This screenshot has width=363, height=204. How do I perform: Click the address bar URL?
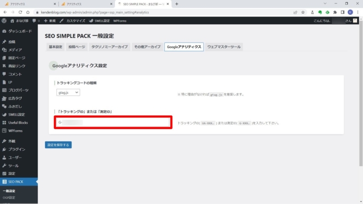95,12
